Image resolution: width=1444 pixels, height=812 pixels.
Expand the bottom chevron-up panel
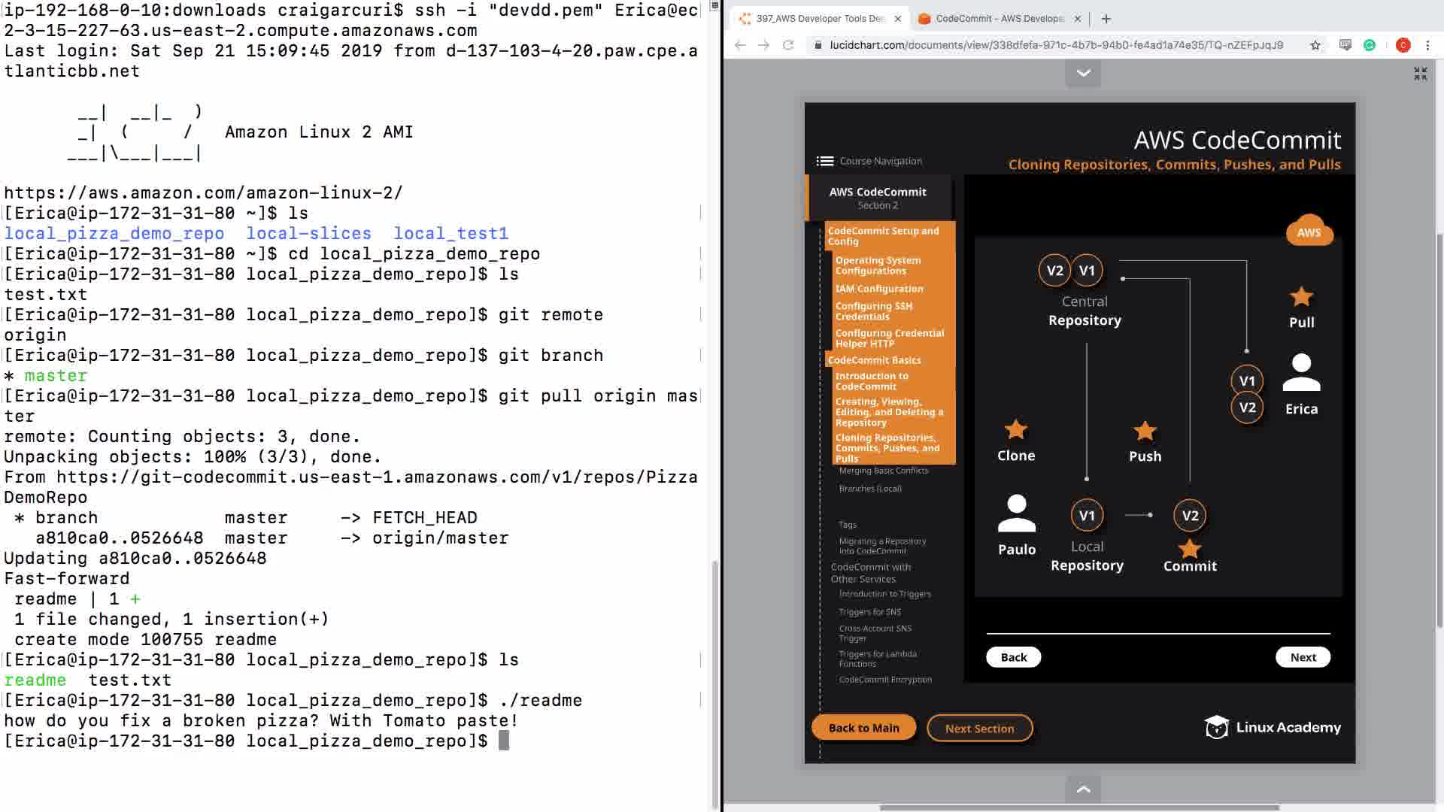[x=1083, y=789]
